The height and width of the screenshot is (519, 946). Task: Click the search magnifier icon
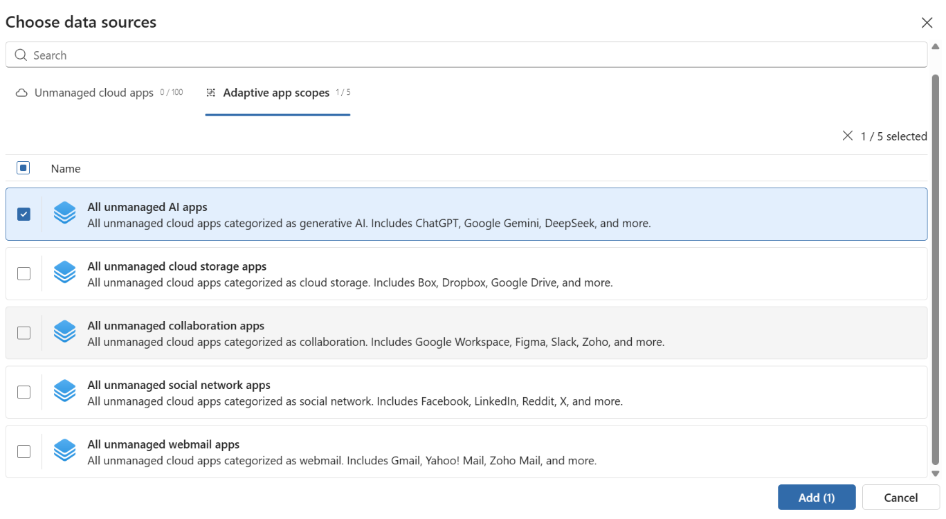[21, 55]
